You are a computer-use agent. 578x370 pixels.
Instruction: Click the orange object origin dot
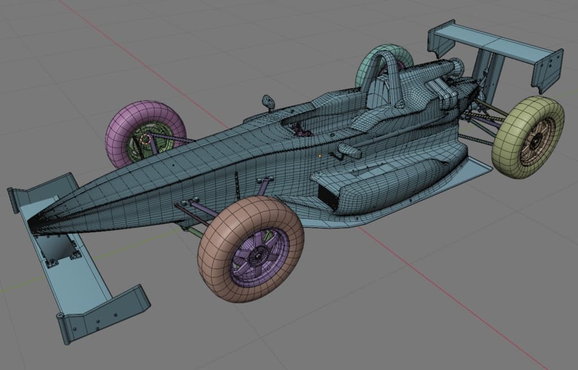pyautogui.click(x=320, y=156)
